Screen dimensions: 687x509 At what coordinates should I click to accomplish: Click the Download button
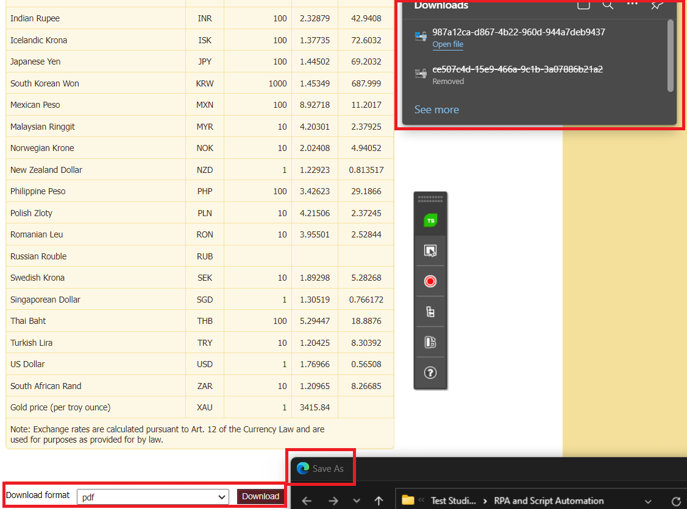[261, 496]
